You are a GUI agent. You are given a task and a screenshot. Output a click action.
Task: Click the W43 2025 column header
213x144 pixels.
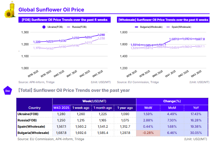(61, 107)
